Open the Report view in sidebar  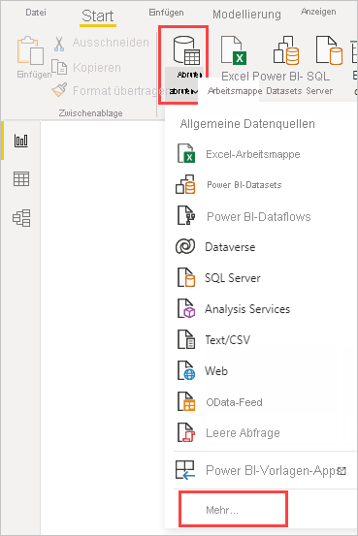(x=21, y=141)
